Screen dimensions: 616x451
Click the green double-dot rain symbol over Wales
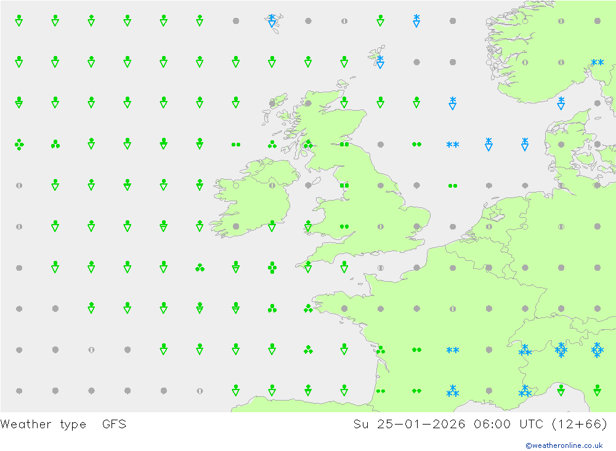click(x=344, y=226)
